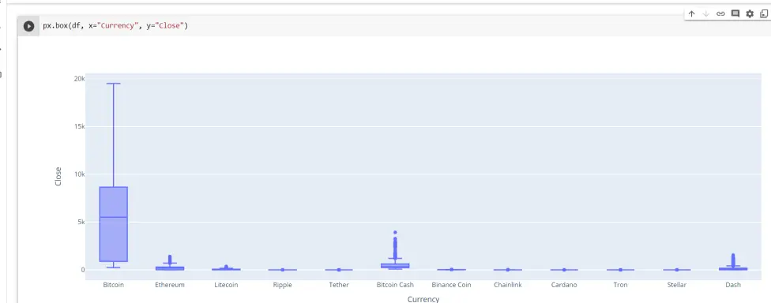
Task: Click the 5k y-axis tick
Action: coord(81,222)
